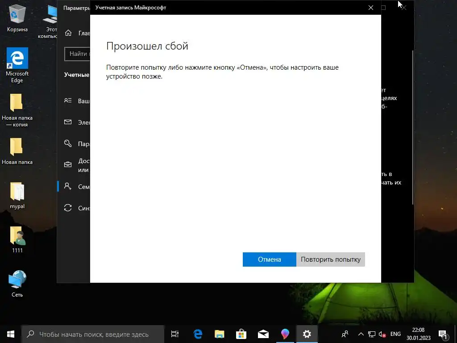Viewport: 457px width, 343px height.
Task: Click the taskbar search box
Action: click(x=93, y=334)
